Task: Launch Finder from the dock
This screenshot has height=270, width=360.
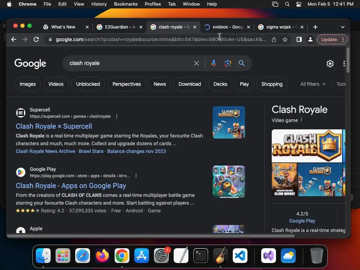Action: coord(43,256)
